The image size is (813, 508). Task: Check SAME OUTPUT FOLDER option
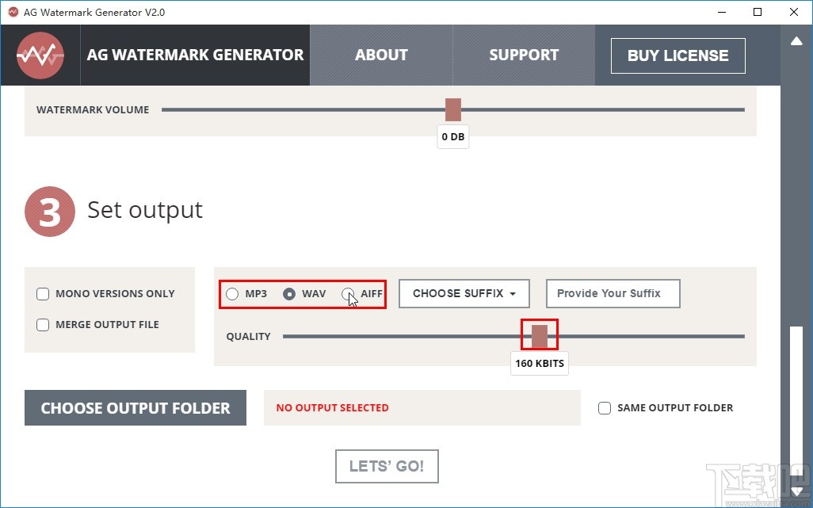point(605,408)
